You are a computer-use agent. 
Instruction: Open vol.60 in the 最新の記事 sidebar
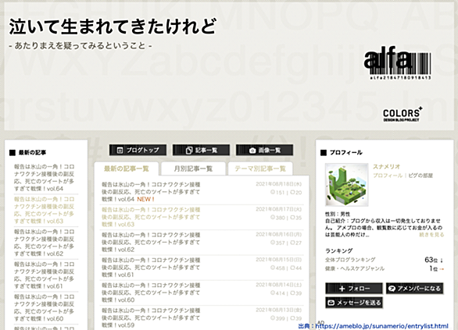point(45,307)
